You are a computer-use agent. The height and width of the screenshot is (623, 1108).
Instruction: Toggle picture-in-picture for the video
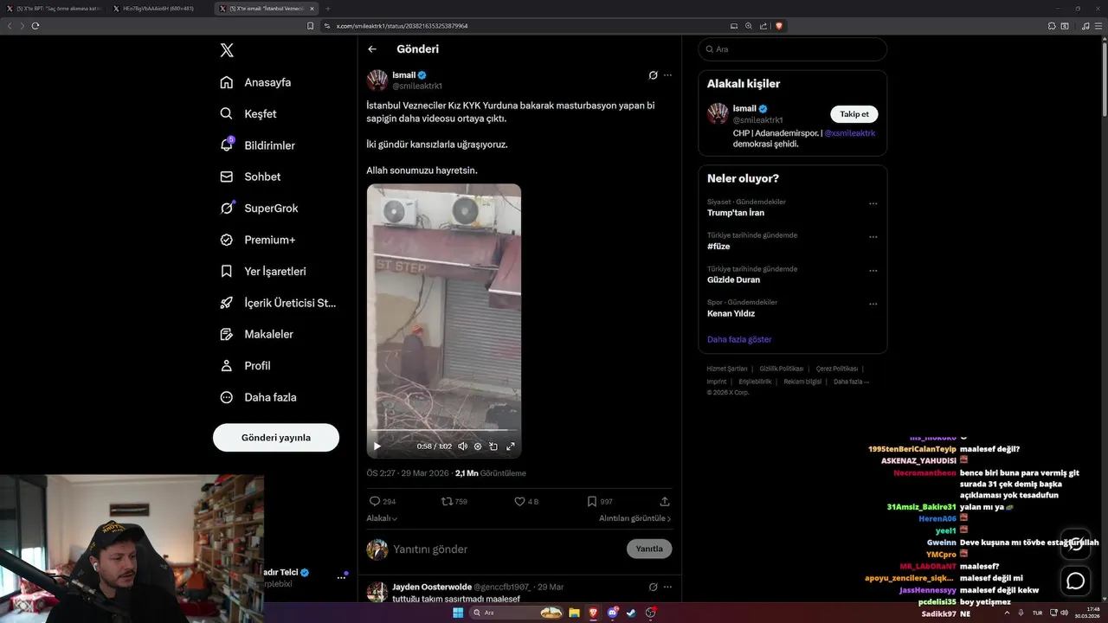[x=493, y=446]
